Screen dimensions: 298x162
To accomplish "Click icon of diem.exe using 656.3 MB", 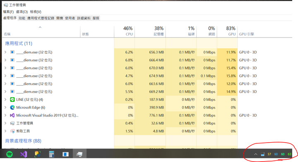I will pyautogui.click(x=12, y=52).
